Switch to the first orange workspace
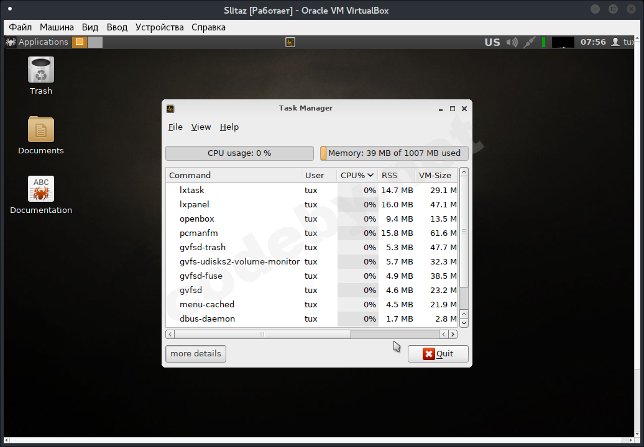This screenshot has width=644, height=447. tap(80, 42)
